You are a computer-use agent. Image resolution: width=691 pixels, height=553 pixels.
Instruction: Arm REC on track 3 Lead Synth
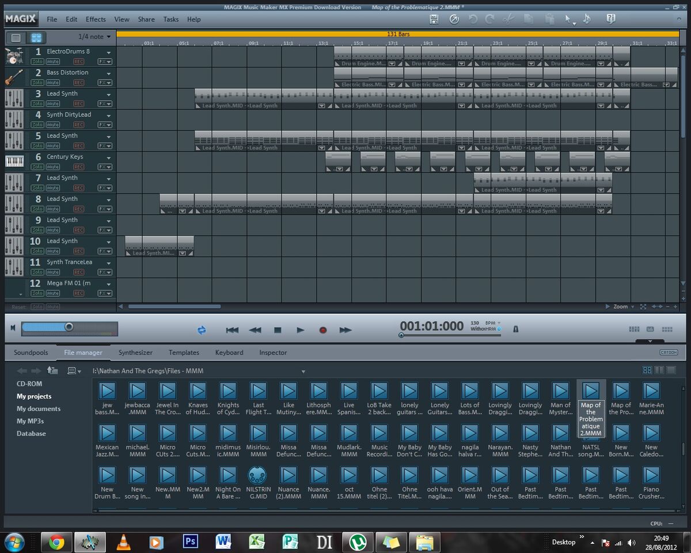(x=79, y=104)
